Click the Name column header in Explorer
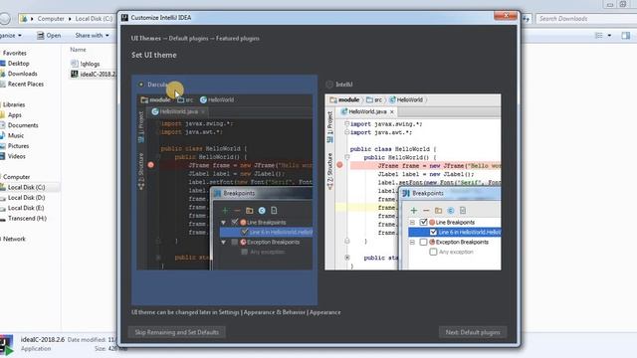637x358 pixels. 78,50
